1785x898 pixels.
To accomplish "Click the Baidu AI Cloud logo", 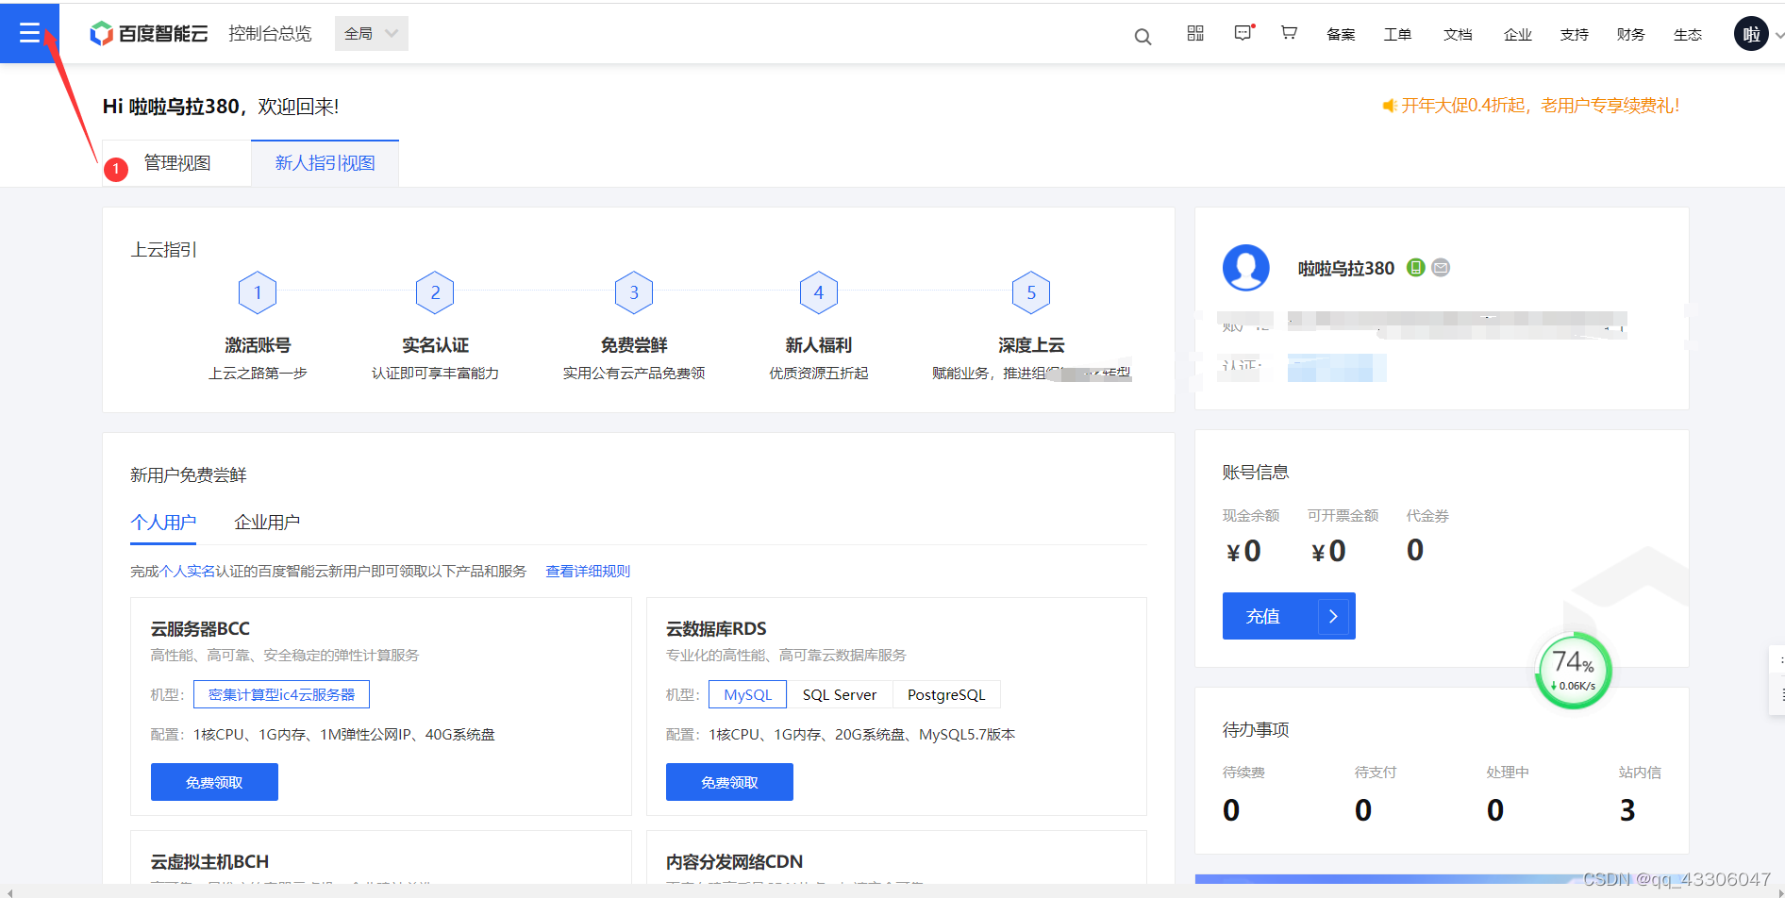I will click(x=148, y=34).
